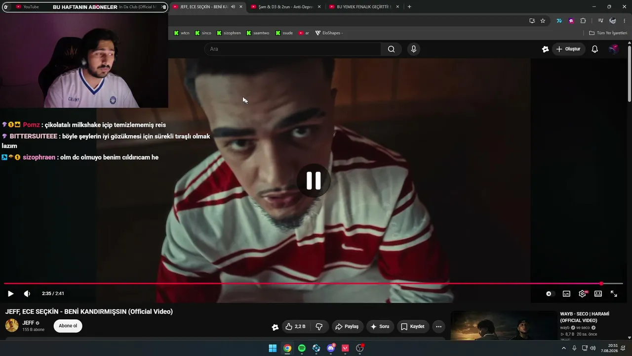
Task: Switch to theater mode view
Action: pyautogui.click(x=598, y=294)
